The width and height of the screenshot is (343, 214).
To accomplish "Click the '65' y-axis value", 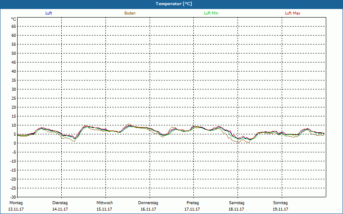I will (x=14, y=27).
